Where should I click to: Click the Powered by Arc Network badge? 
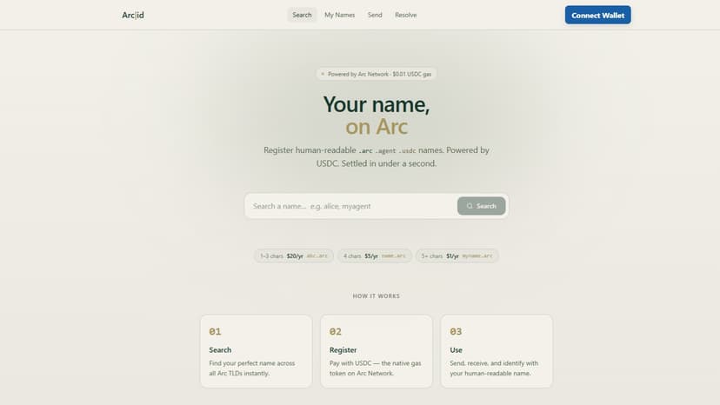pyautogui.click(x=376, y=74)
